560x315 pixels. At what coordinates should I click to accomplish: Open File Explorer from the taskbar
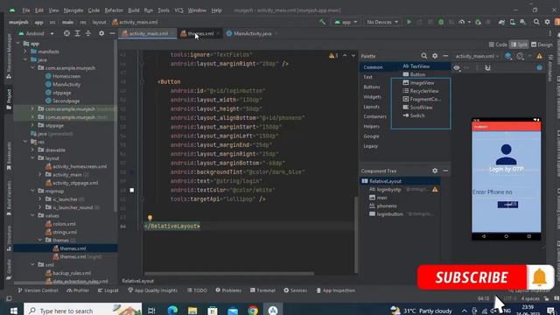tap(192, 311)
